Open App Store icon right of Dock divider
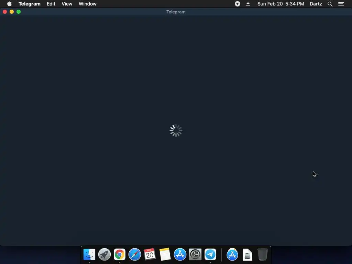The width and height of the screenshot is (352, 264). click(x=232, y=254)
